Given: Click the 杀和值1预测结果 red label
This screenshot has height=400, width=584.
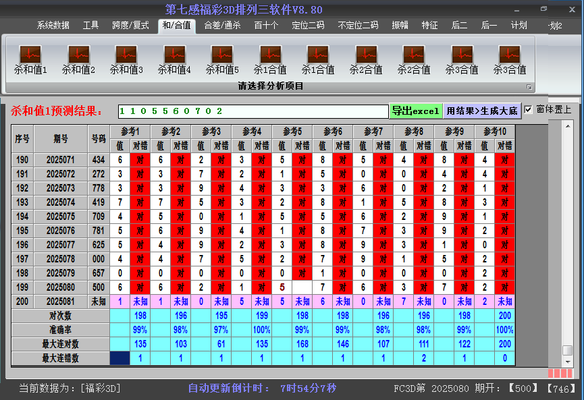Looking at the screenshot, I should [x=56, y=111].
